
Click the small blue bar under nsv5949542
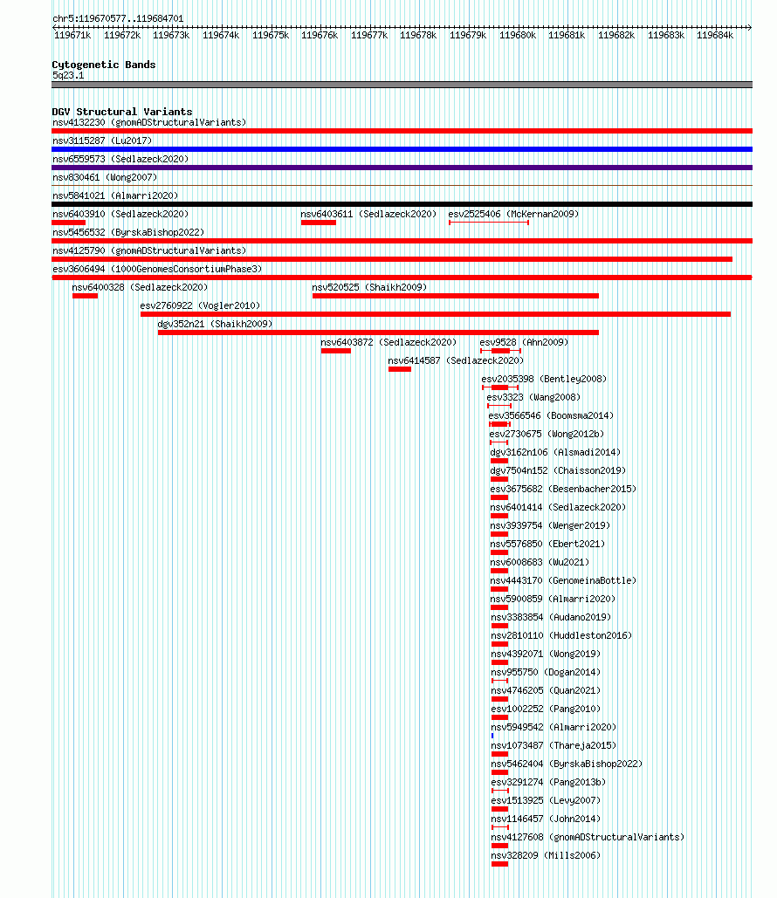point(492,736)
